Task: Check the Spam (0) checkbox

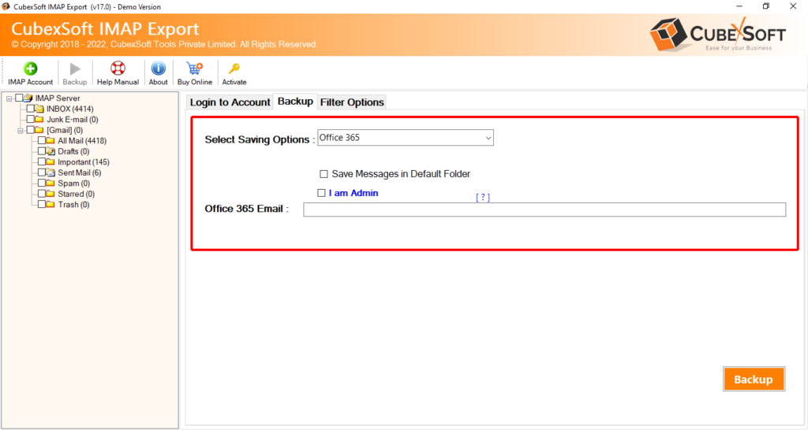Action: pos(42,183)
